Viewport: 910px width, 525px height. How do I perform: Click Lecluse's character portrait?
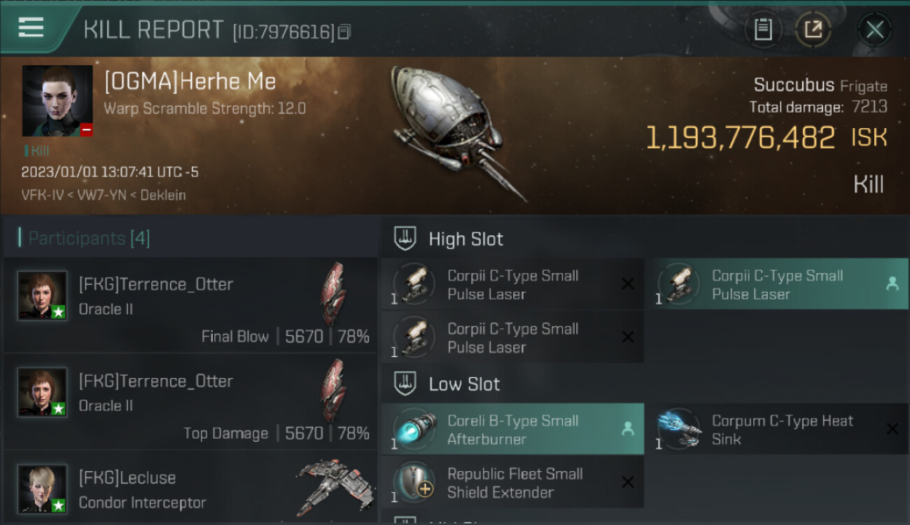(43, 489)
